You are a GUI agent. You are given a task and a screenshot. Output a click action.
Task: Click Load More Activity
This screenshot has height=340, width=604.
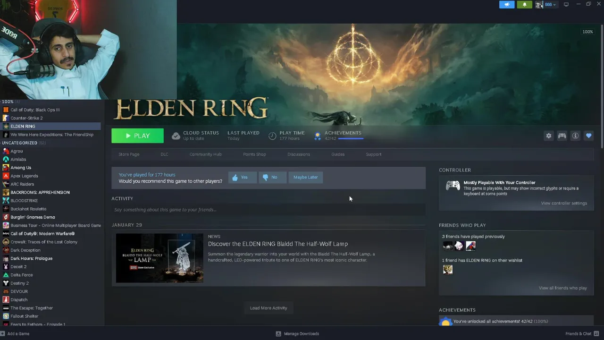(x=268, y=308)
